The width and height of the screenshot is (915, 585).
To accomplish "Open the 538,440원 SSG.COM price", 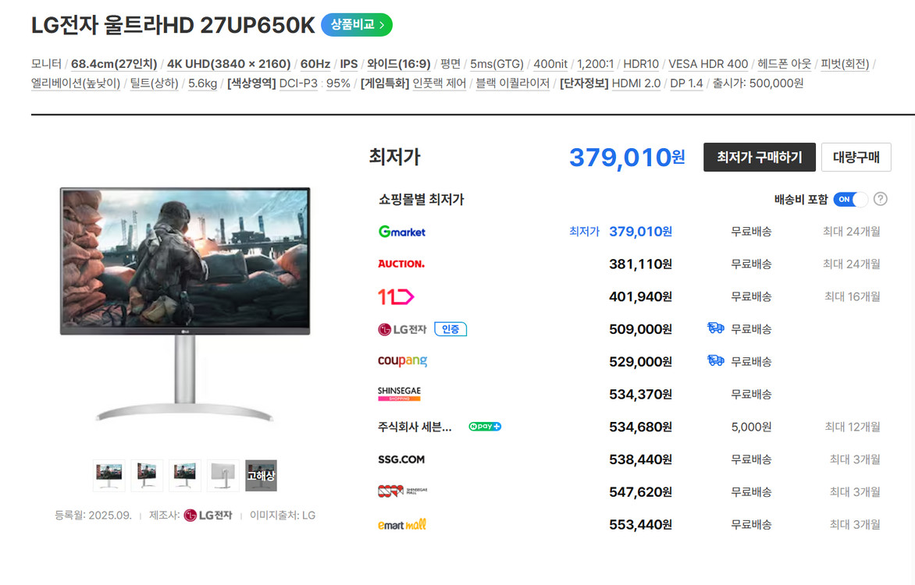I will [641, 460].
